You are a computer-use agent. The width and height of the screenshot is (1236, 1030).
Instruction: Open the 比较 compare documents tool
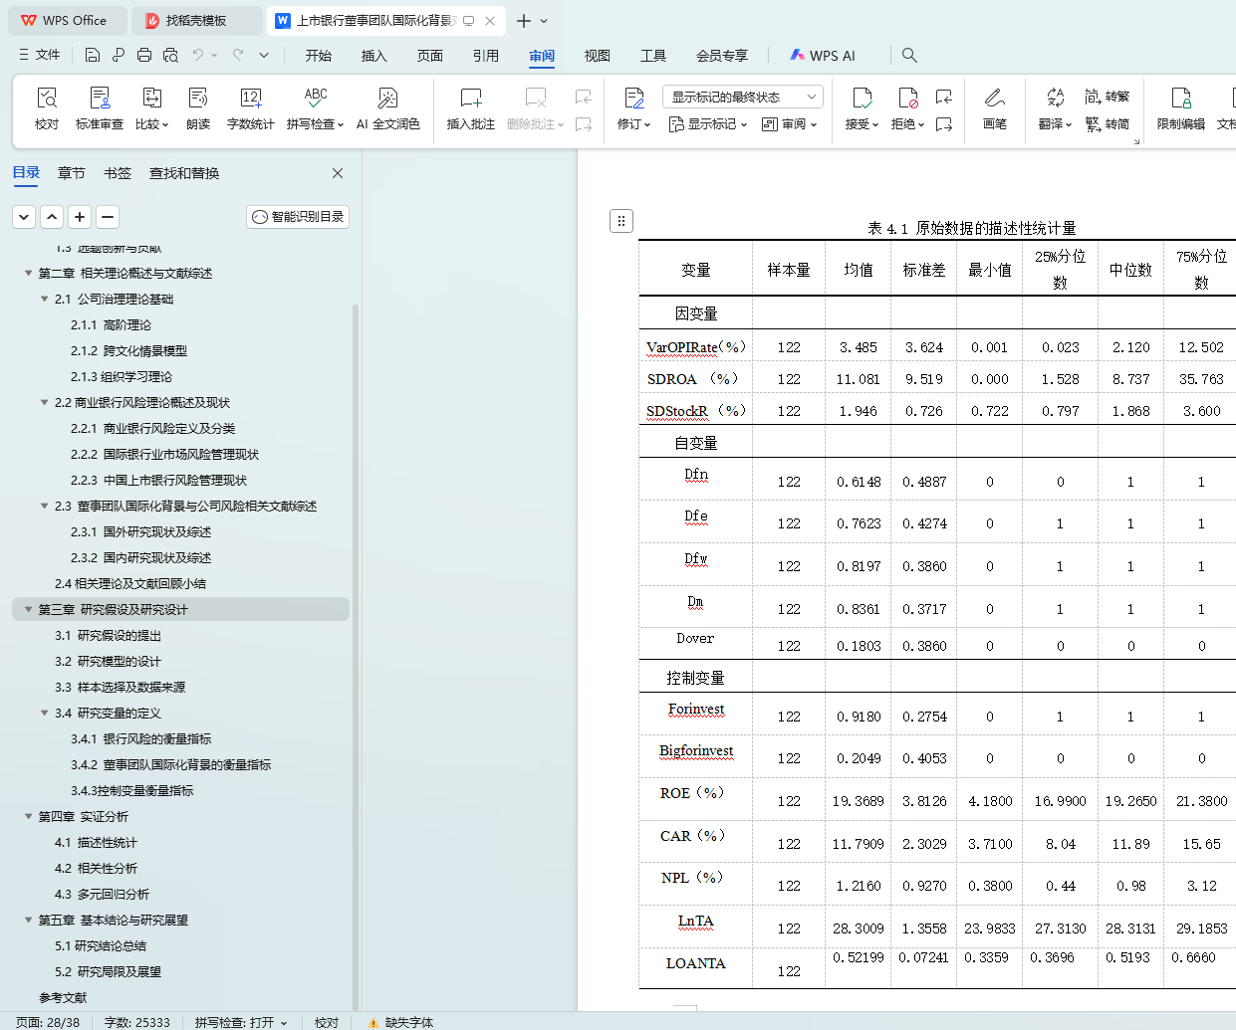click(x=151, y=108)
